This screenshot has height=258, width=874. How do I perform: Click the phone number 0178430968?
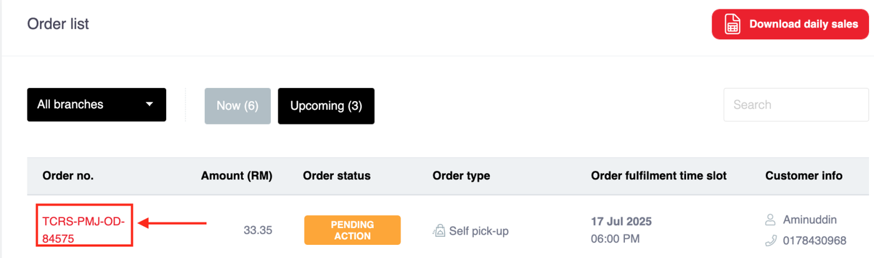point(815,241)
